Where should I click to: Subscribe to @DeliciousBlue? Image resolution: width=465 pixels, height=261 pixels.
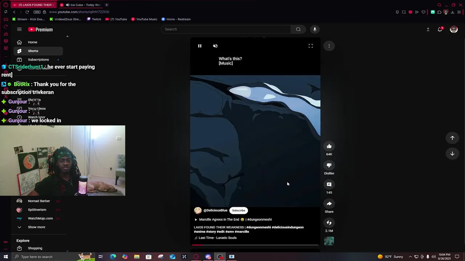pos(239,210)
